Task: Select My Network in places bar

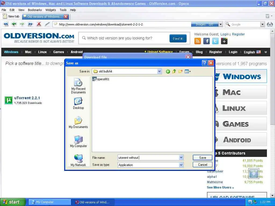Action: pos(78,160)
